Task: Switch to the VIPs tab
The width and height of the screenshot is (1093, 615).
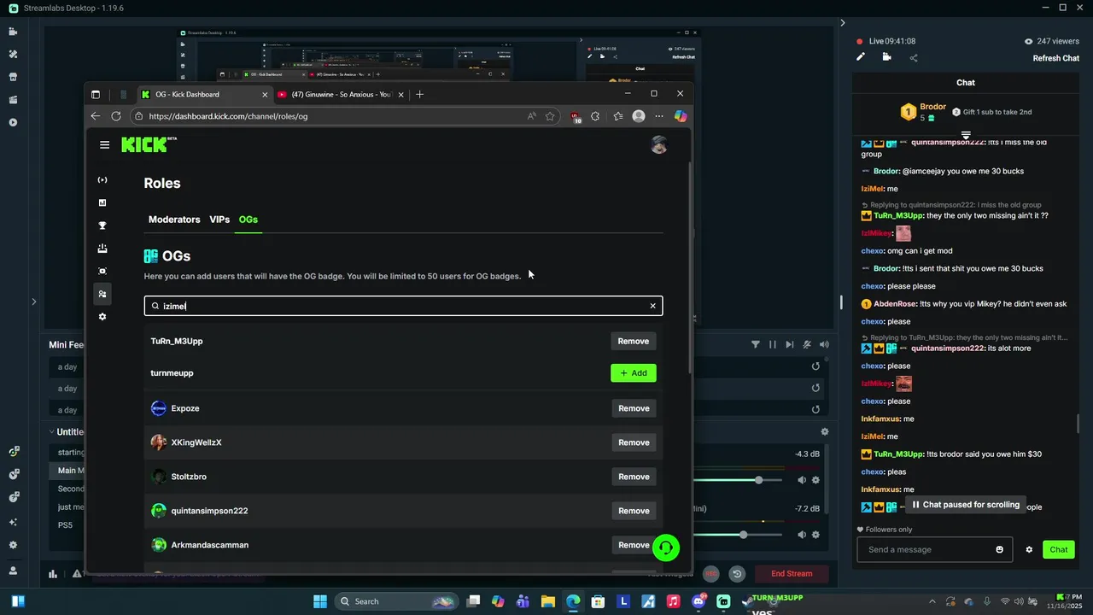Action: click(x=219, y=220)
